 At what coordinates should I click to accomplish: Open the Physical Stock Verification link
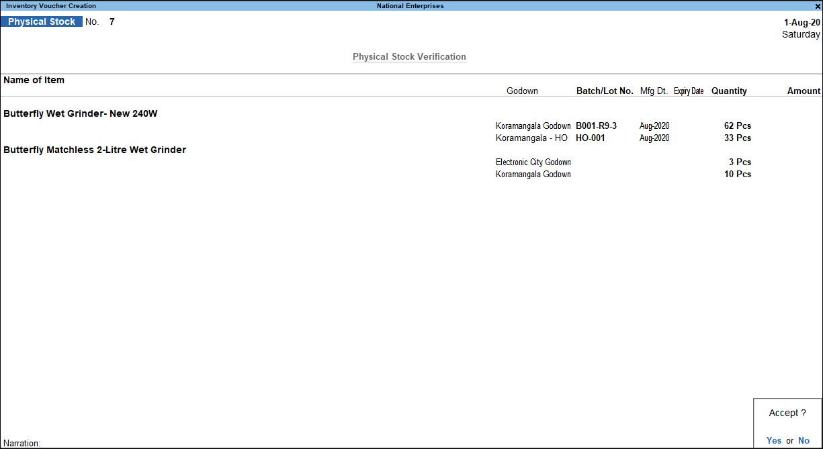pyautogui.click(x=409, y=56)
